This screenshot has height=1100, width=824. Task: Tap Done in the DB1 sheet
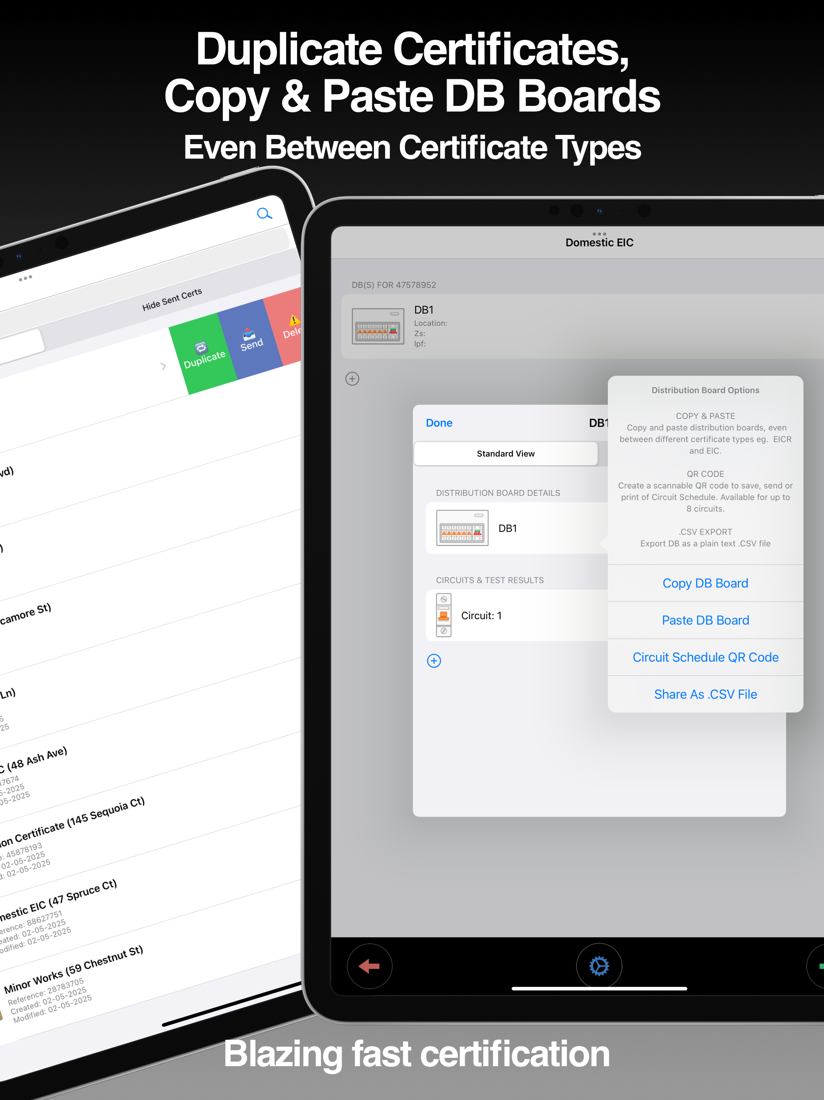439,423
